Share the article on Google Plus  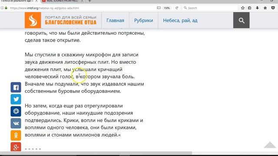[x=16, y=147]
